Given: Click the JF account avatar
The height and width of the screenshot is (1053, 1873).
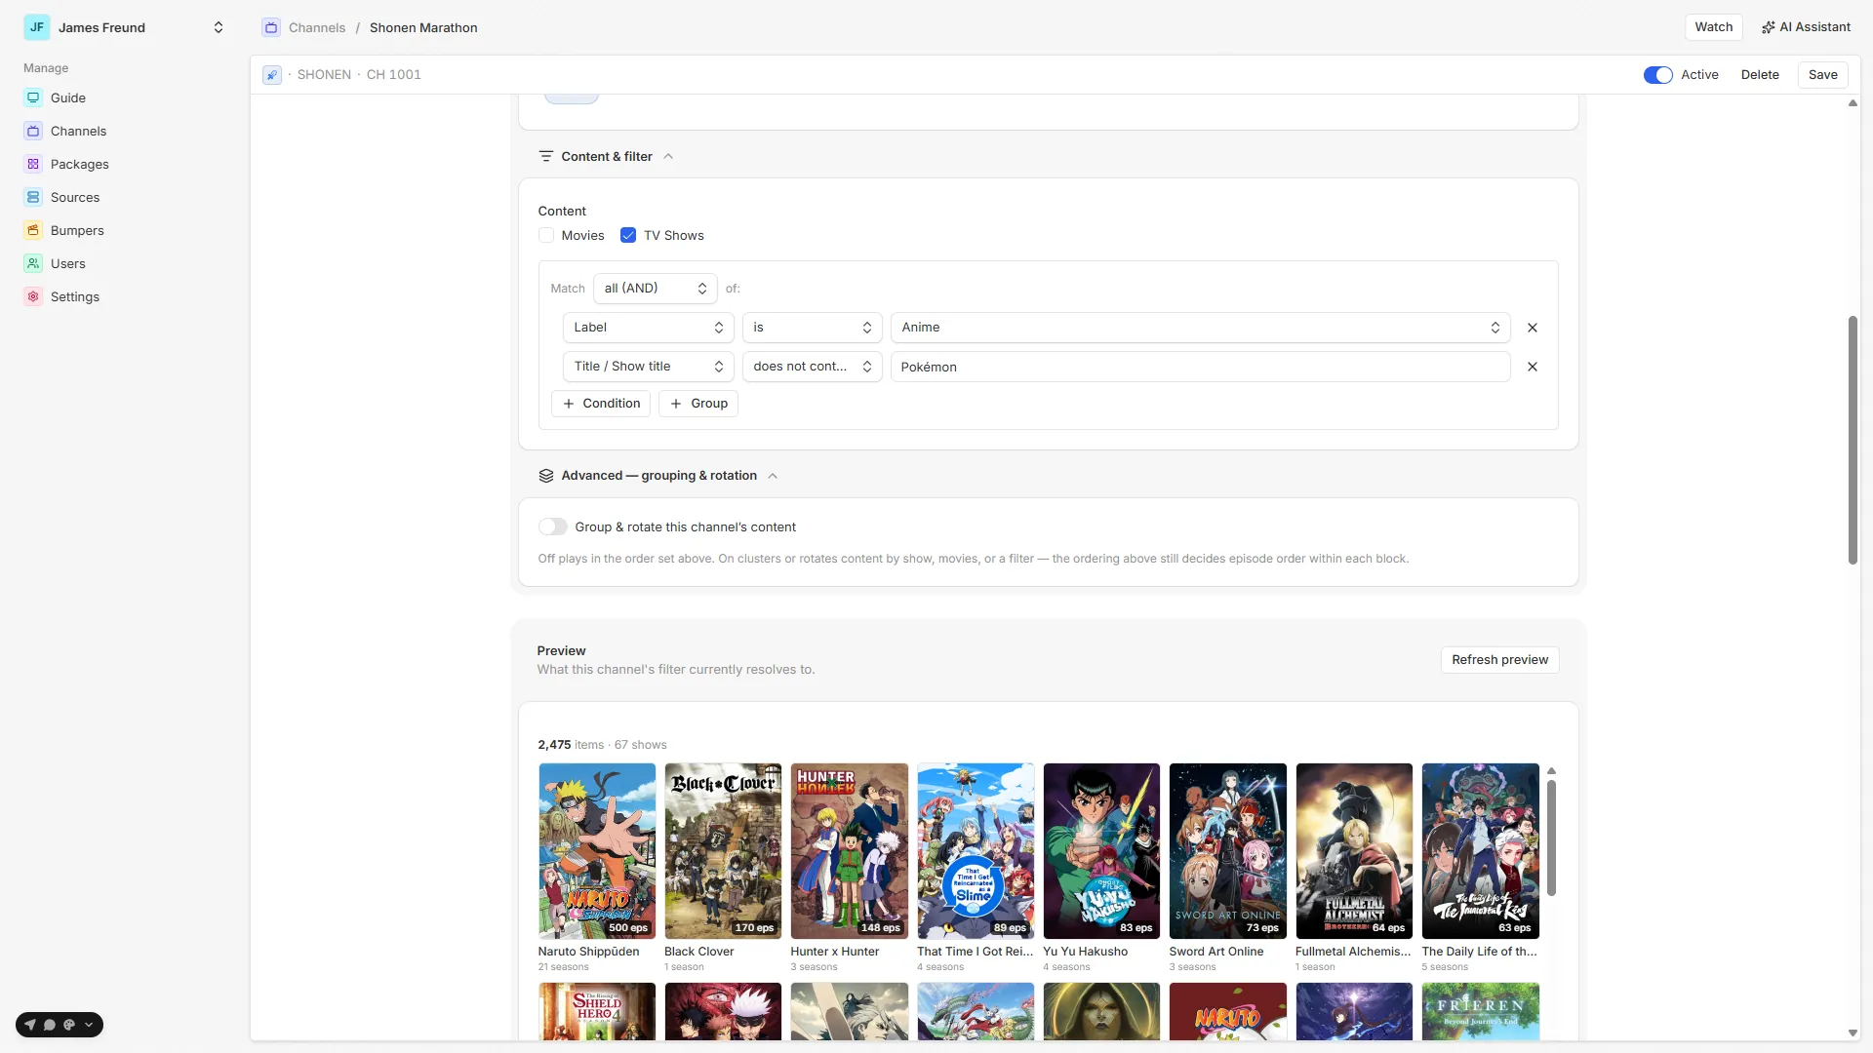Looking at the screenshot, I should 37,27.
